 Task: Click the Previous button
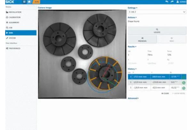142,40
